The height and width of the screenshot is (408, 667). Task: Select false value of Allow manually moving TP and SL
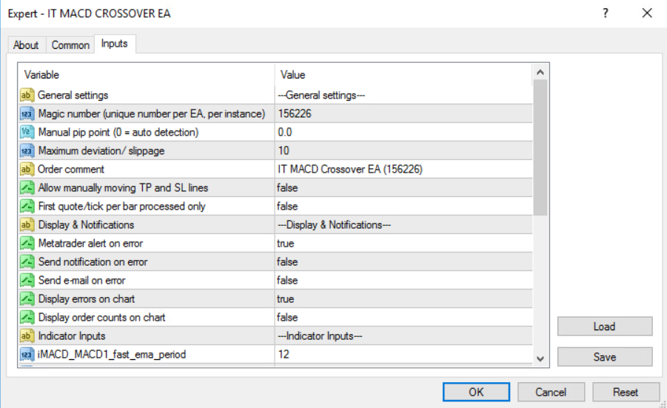[287, 188]
